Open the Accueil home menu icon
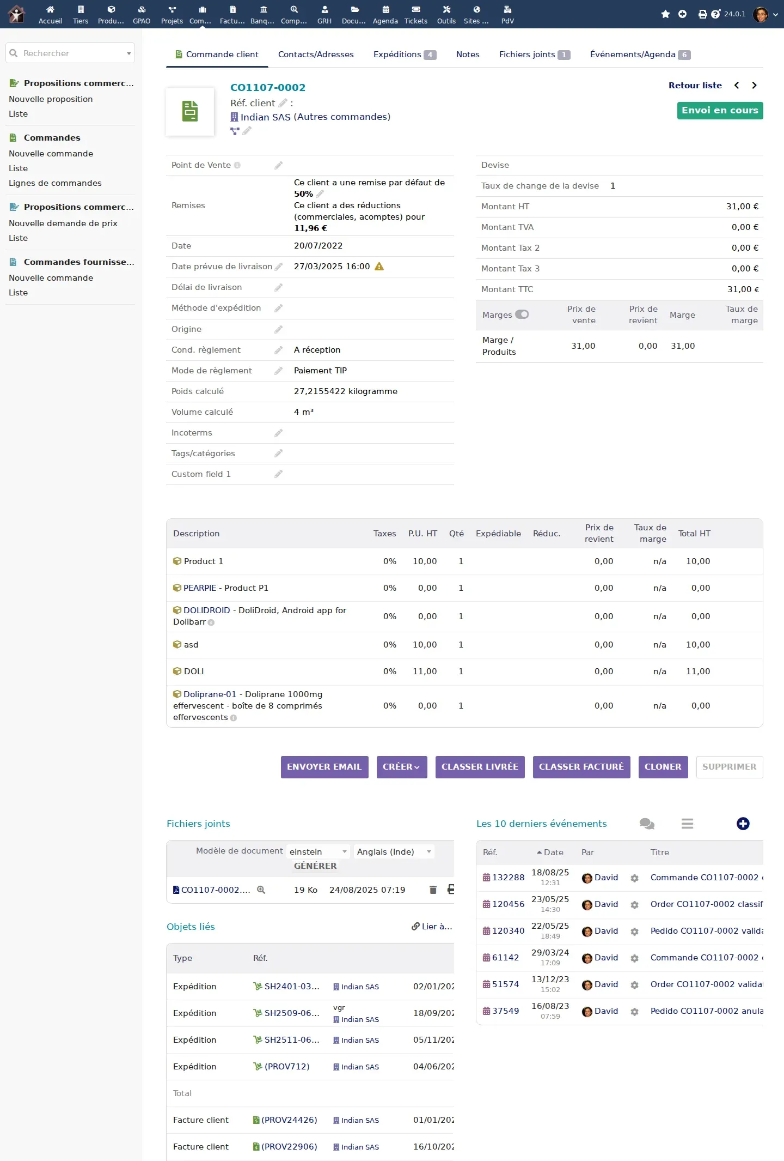 point(50,10)
